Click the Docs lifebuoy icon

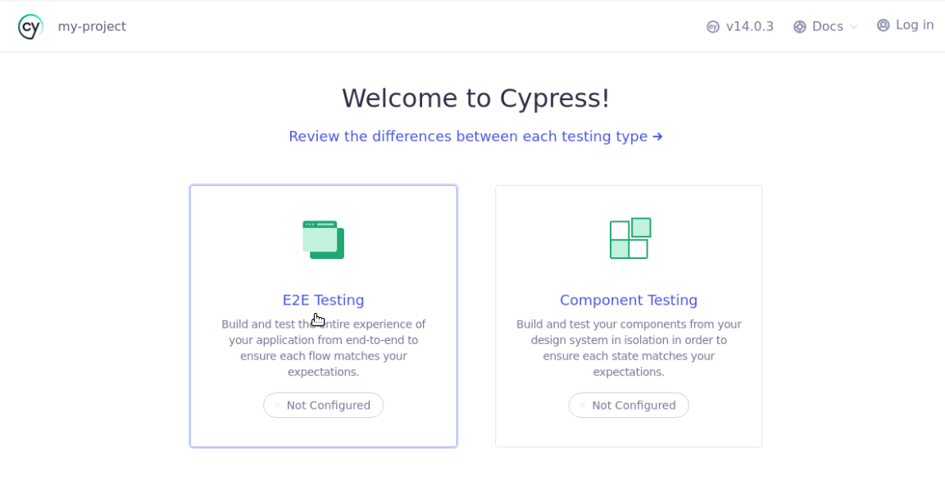point(800,26)
